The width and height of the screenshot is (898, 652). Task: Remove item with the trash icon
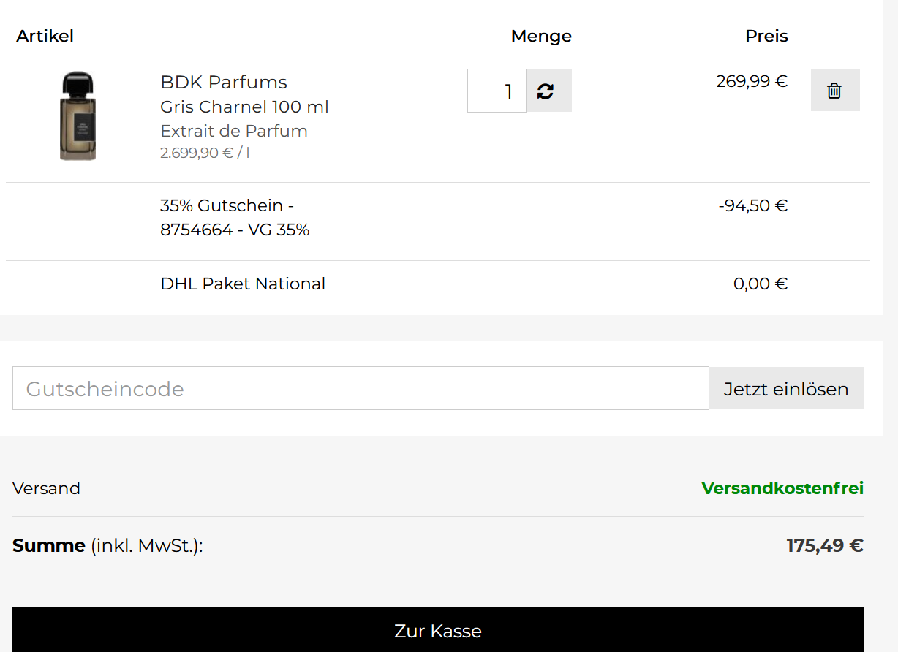point(834,91)
